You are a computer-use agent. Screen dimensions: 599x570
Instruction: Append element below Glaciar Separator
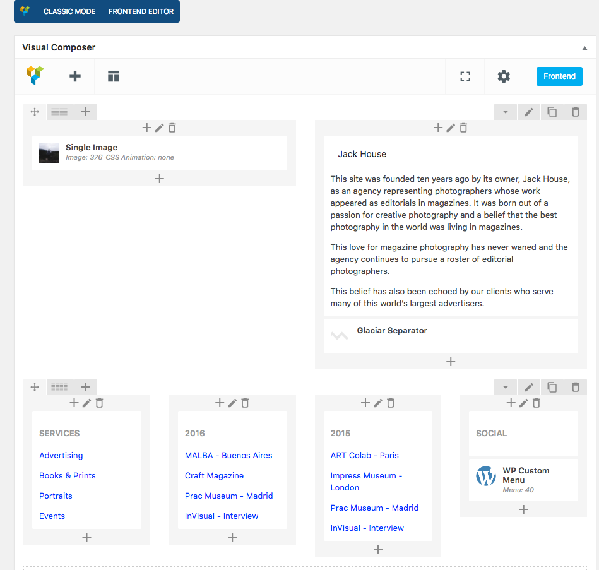[x=451, y=362]
